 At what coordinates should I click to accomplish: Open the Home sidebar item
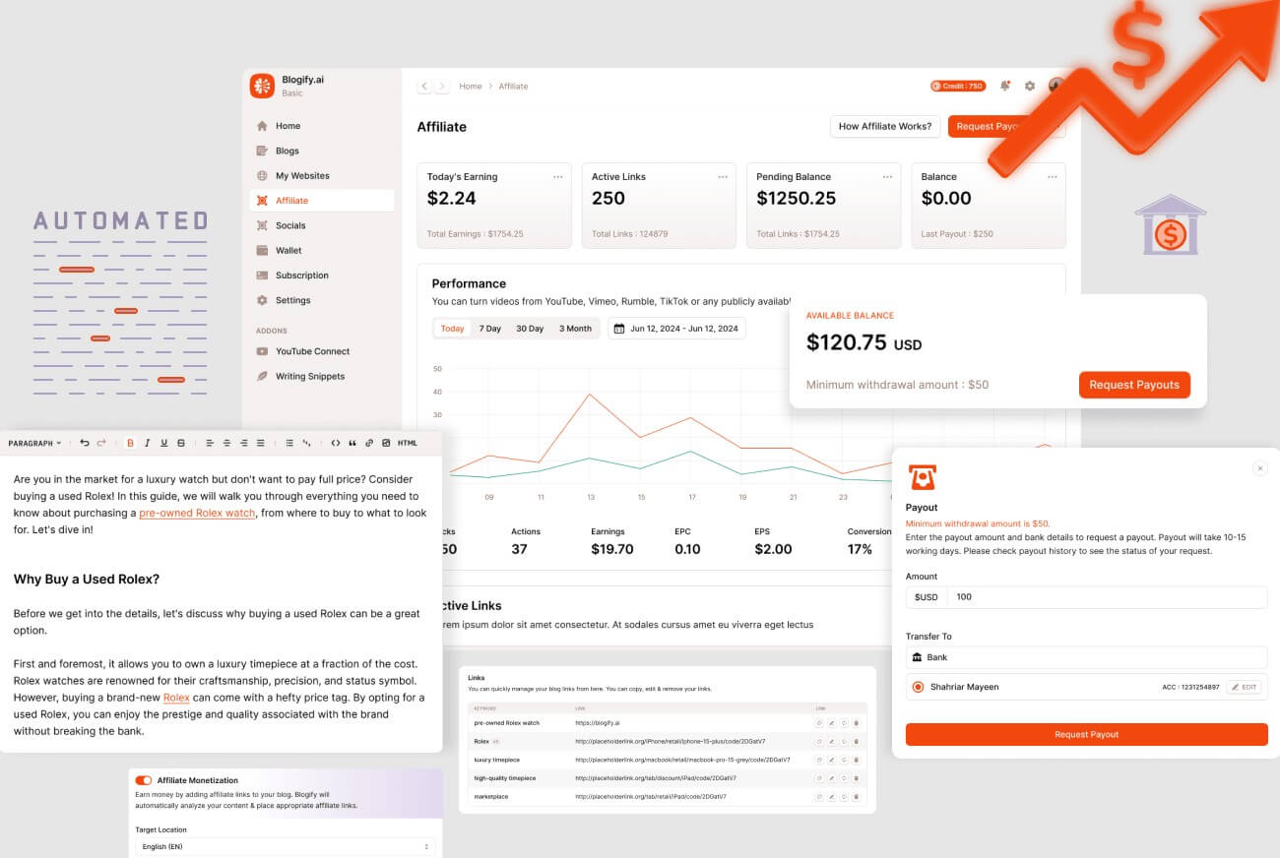click(321, 126)
